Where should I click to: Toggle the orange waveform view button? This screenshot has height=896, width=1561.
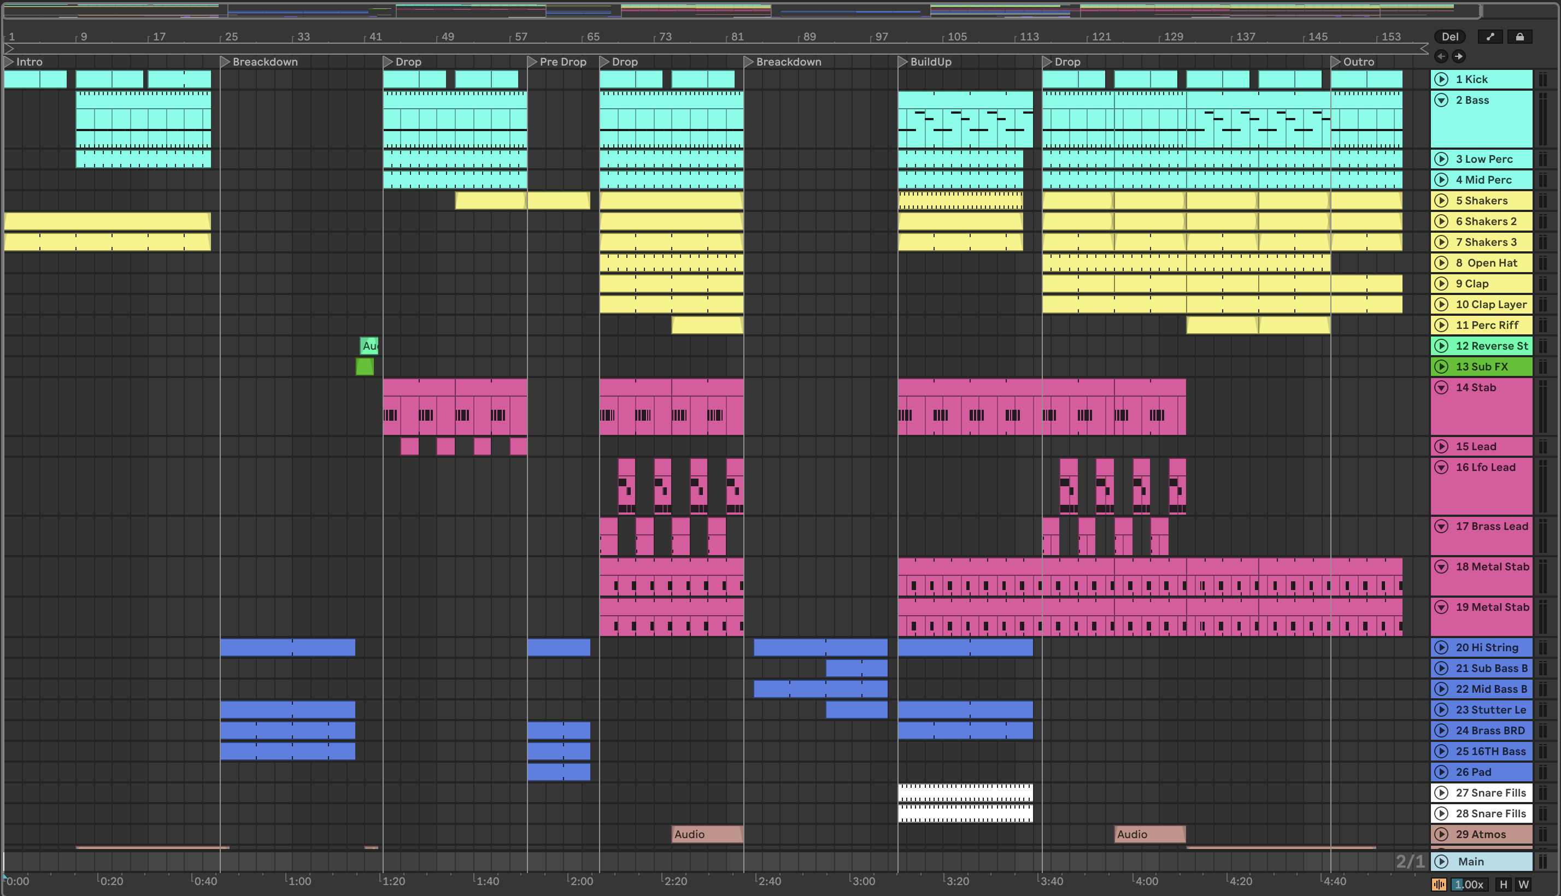pos(1439,885)
